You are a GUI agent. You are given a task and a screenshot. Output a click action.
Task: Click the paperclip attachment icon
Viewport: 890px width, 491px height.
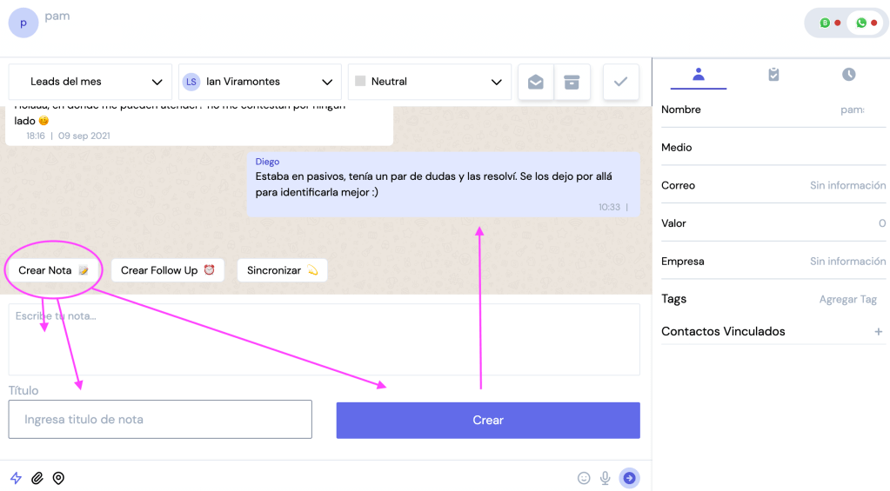(37, 478)
